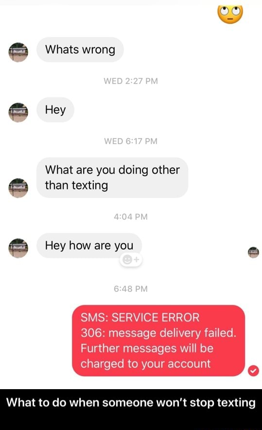Tap the "Hey how are you" bubble

point(89,246)
